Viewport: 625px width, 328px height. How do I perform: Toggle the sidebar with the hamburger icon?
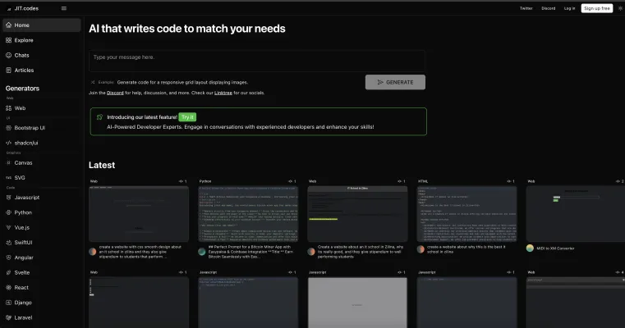click(64, 8)
